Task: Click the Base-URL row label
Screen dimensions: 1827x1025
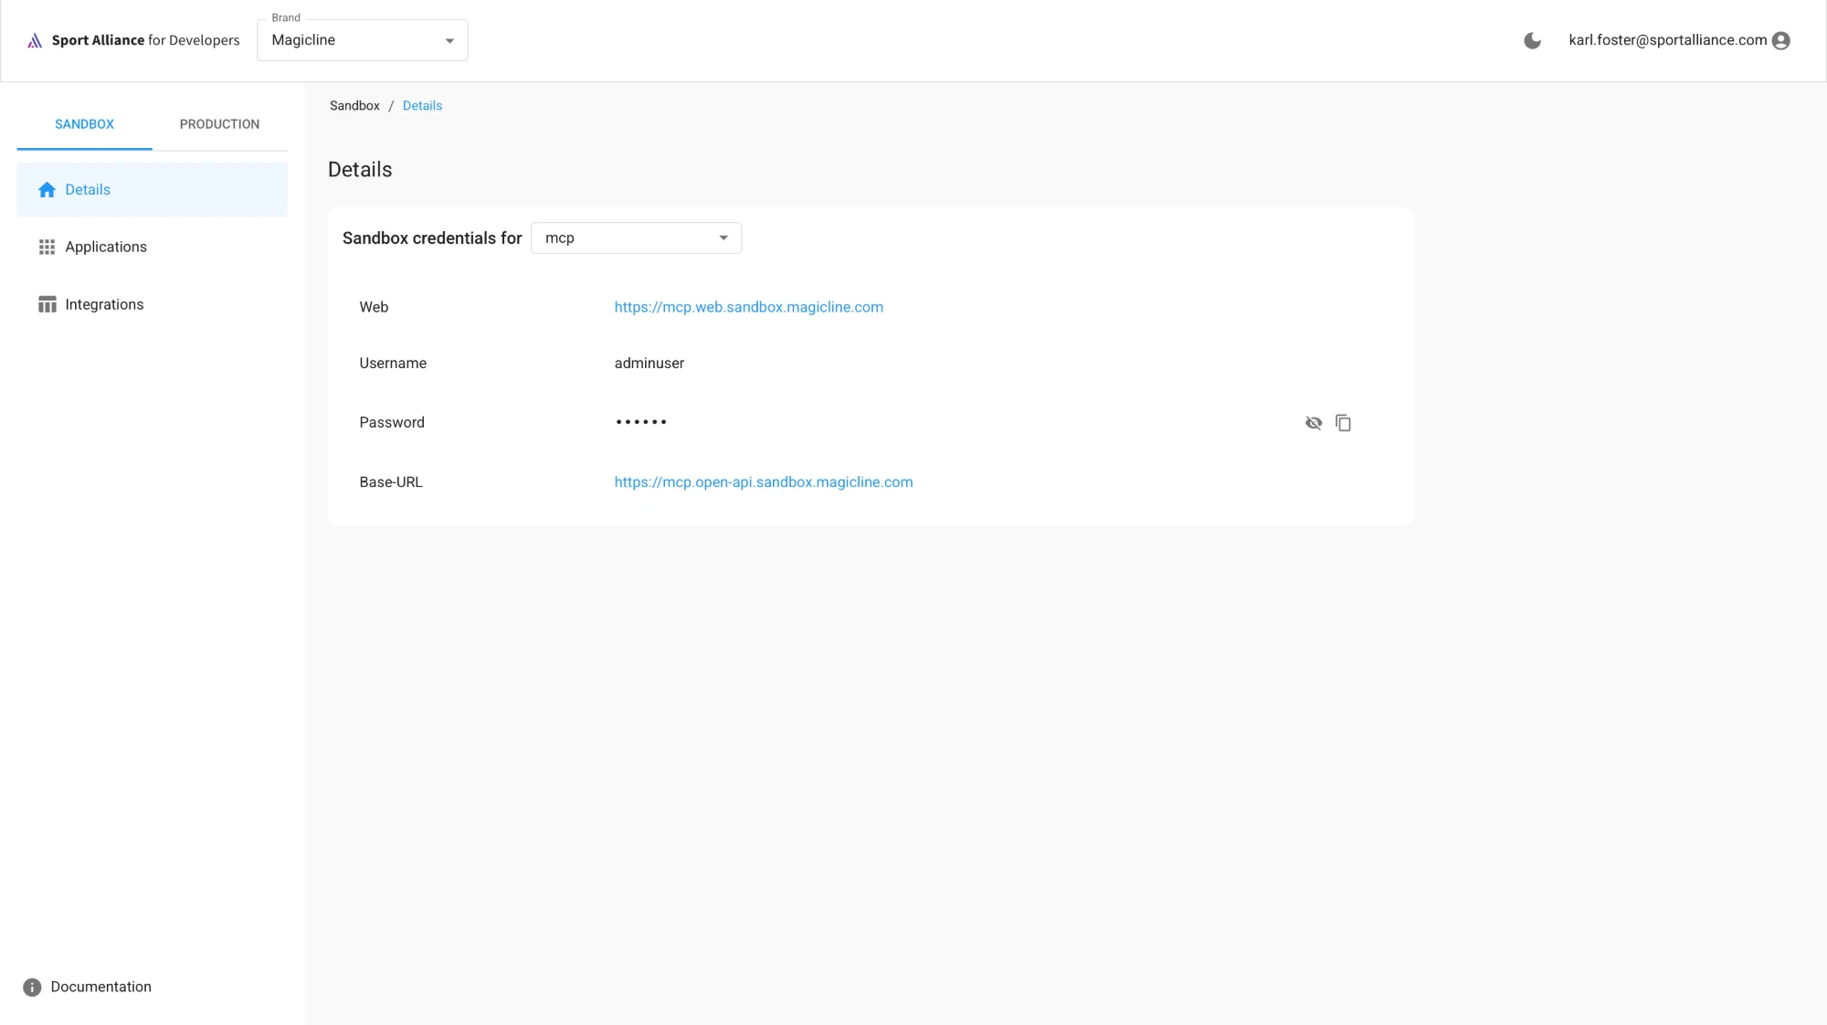Action: [391, 482]
